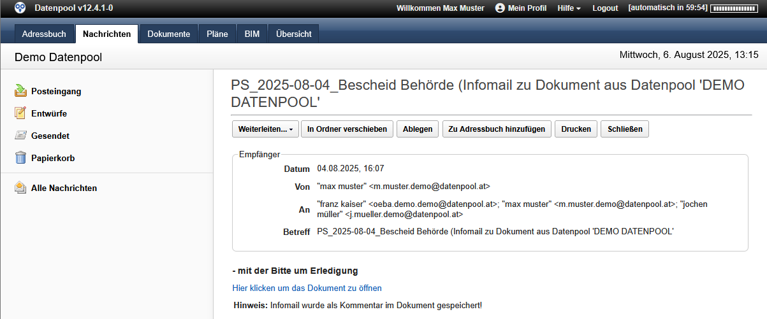The height and width of the screenshot is (319, 767).
Task: Click the mit der Bitte um Erledigung text
Action: coord(295,271)
